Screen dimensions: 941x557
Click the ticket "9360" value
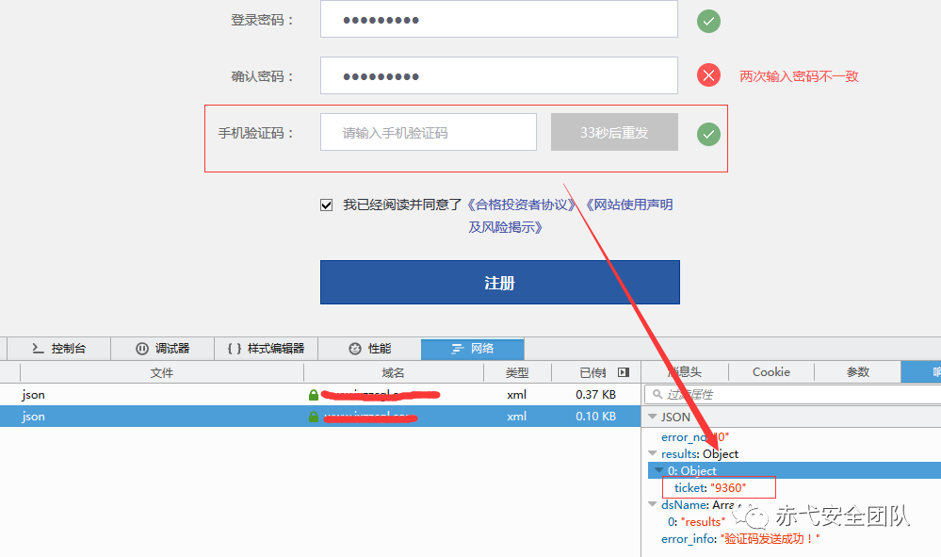(x=728, y=488)
